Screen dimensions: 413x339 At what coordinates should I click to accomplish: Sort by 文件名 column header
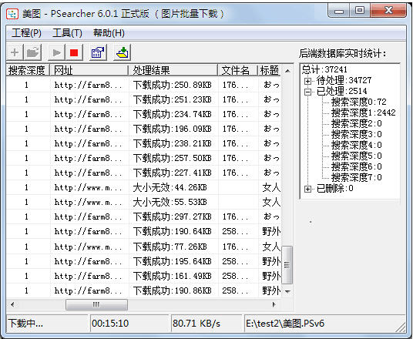pyautogui.click(x=237, y=70)
